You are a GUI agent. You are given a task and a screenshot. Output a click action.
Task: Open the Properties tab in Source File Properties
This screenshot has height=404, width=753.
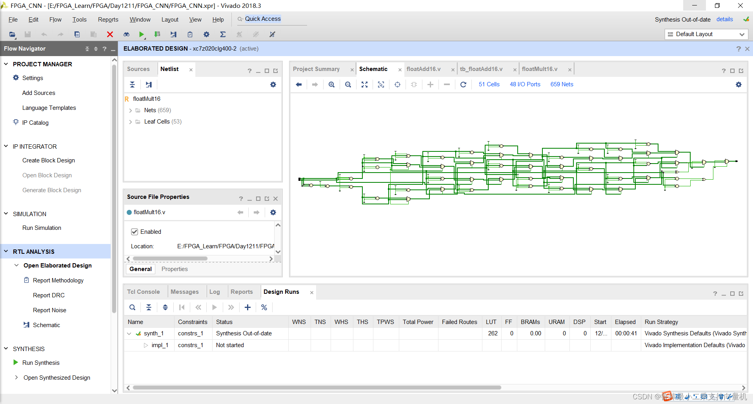[175, 269]
